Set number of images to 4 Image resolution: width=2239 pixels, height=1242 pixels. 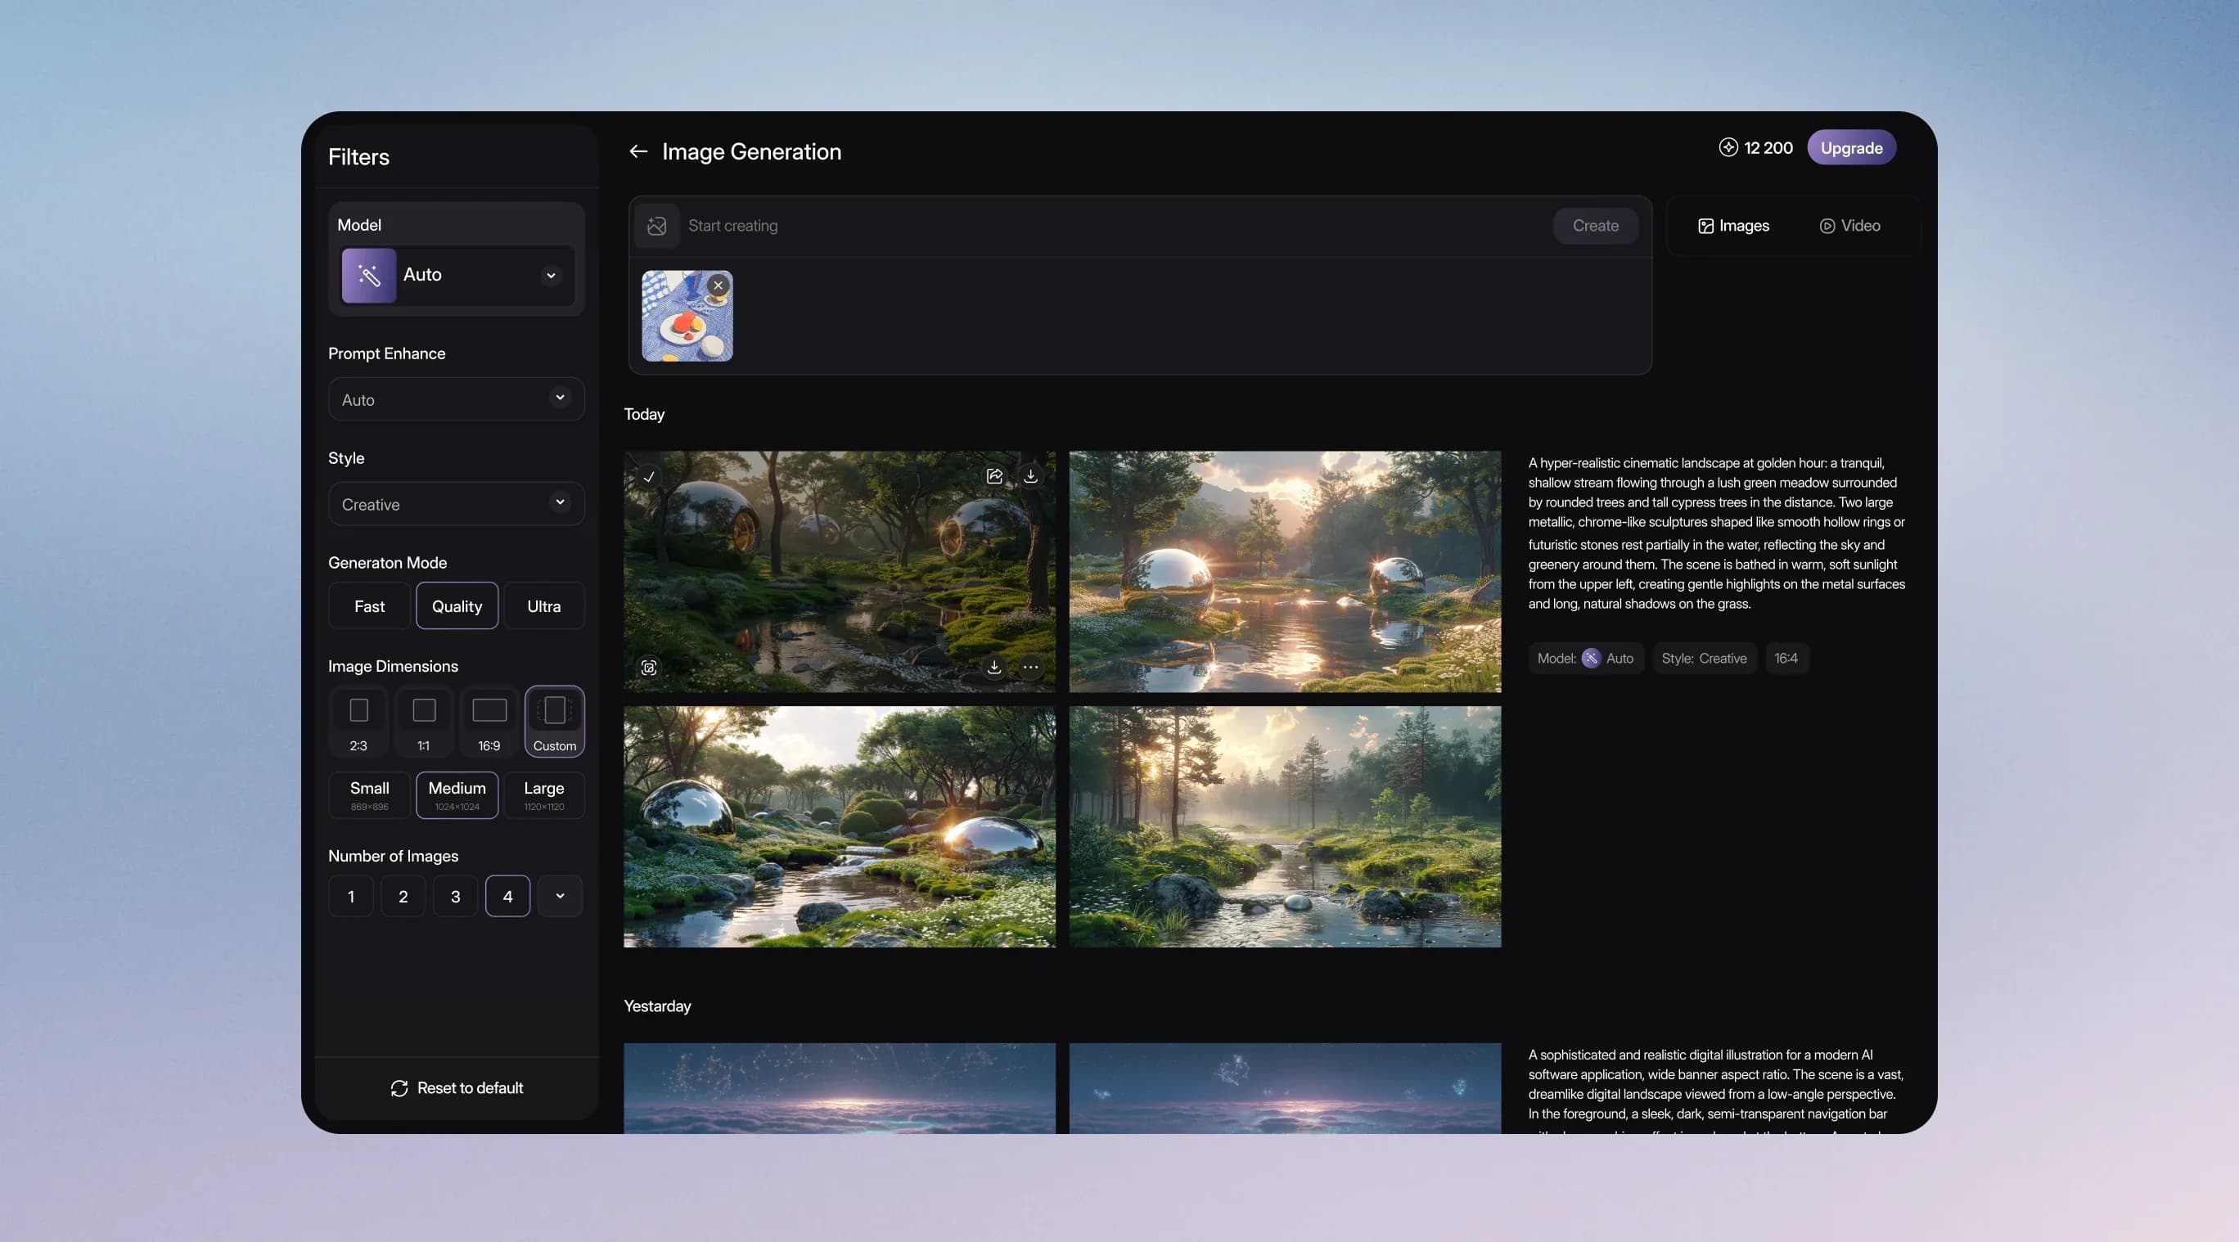507,896
